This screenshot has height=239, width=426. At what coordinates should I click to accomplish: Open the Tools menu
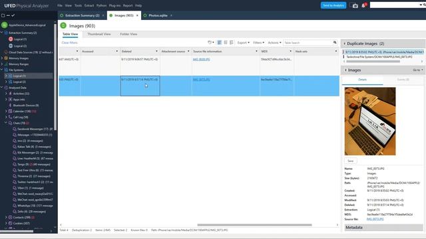[x=79, y=5]
